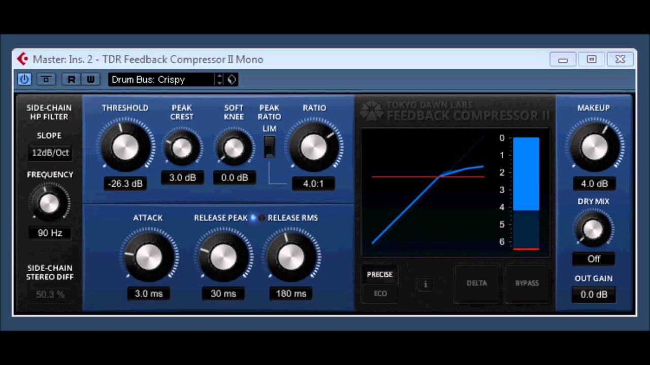Screen dimensions: 650x365
Task: Open the Drum Bus: Crispy preset field
Action: coord(161,80)
